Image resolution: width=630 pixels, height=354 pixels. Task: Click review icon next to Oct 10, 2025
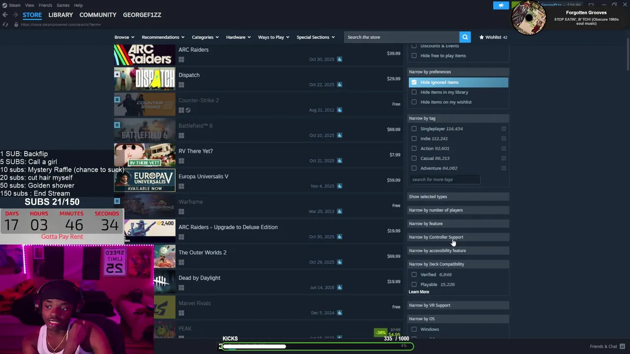point(340,135)
